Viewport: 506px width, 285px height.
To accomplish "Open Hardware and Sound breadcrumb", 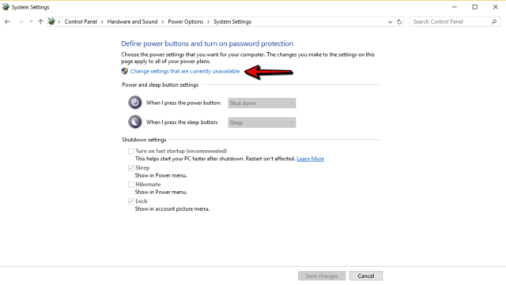I will point(132,21).
